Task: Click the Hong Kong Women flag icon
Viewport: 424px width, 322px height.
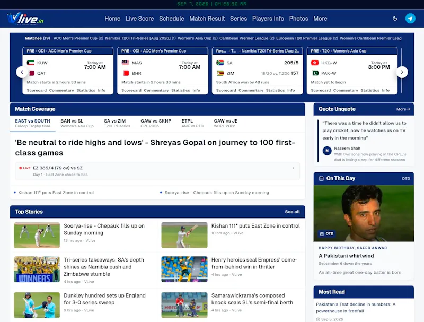Action: (315, 63)
